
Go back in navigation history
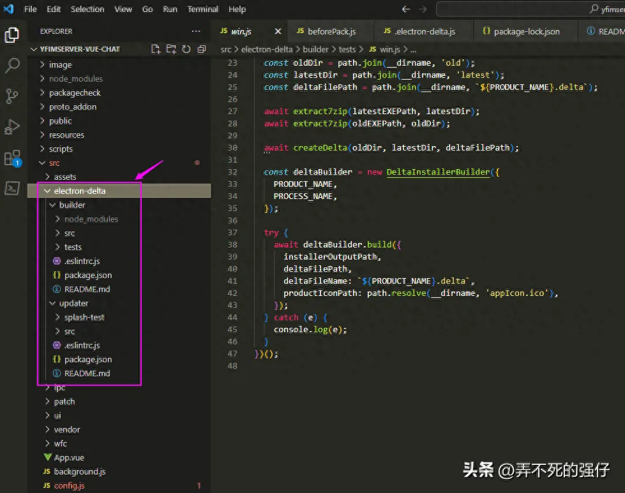(406, 9)
